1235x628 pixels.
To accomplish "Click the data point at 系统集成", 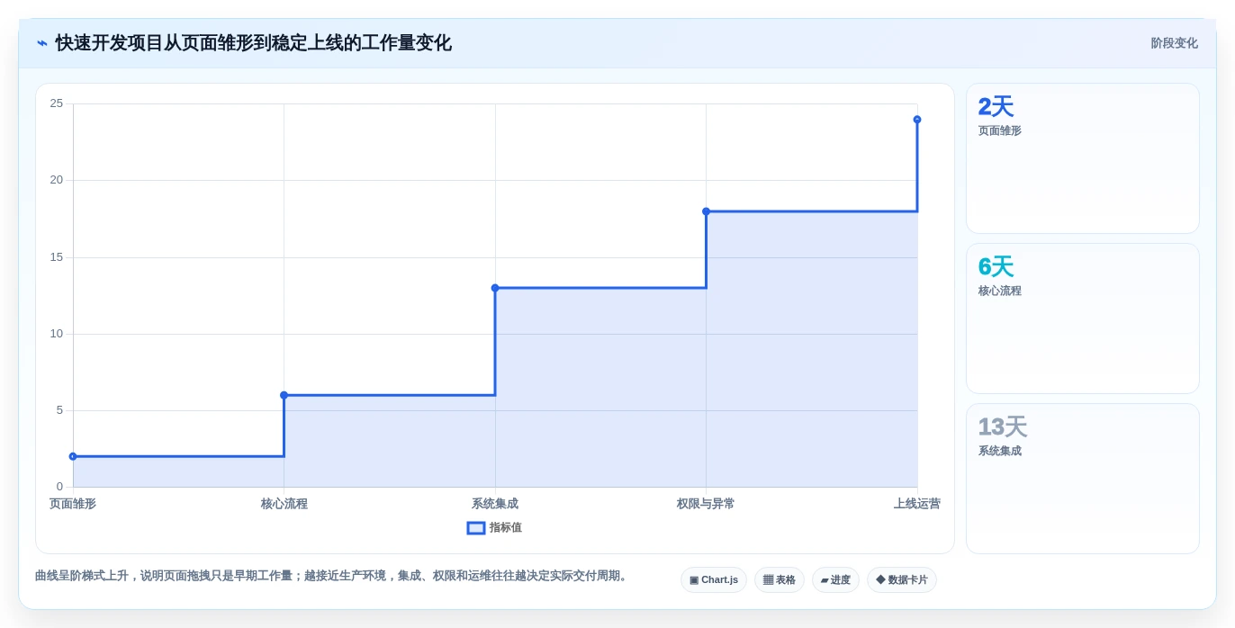I will (x=495, y=288).
